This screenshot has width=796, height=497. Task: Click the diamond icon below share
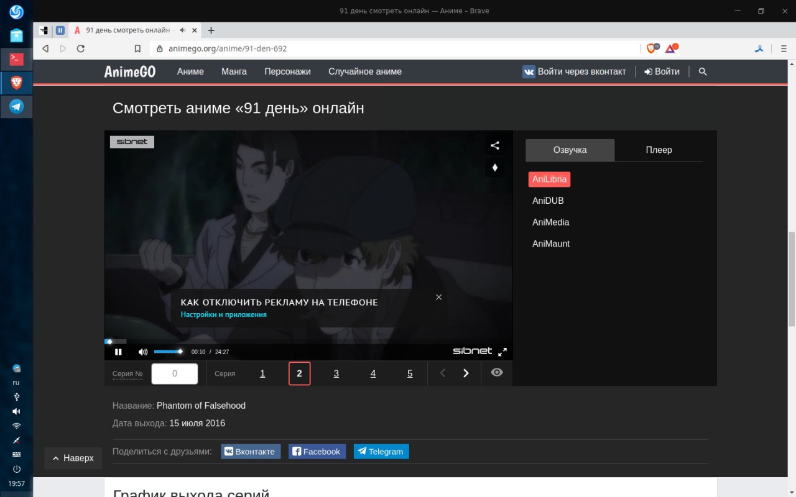click(x=495, y=168)
